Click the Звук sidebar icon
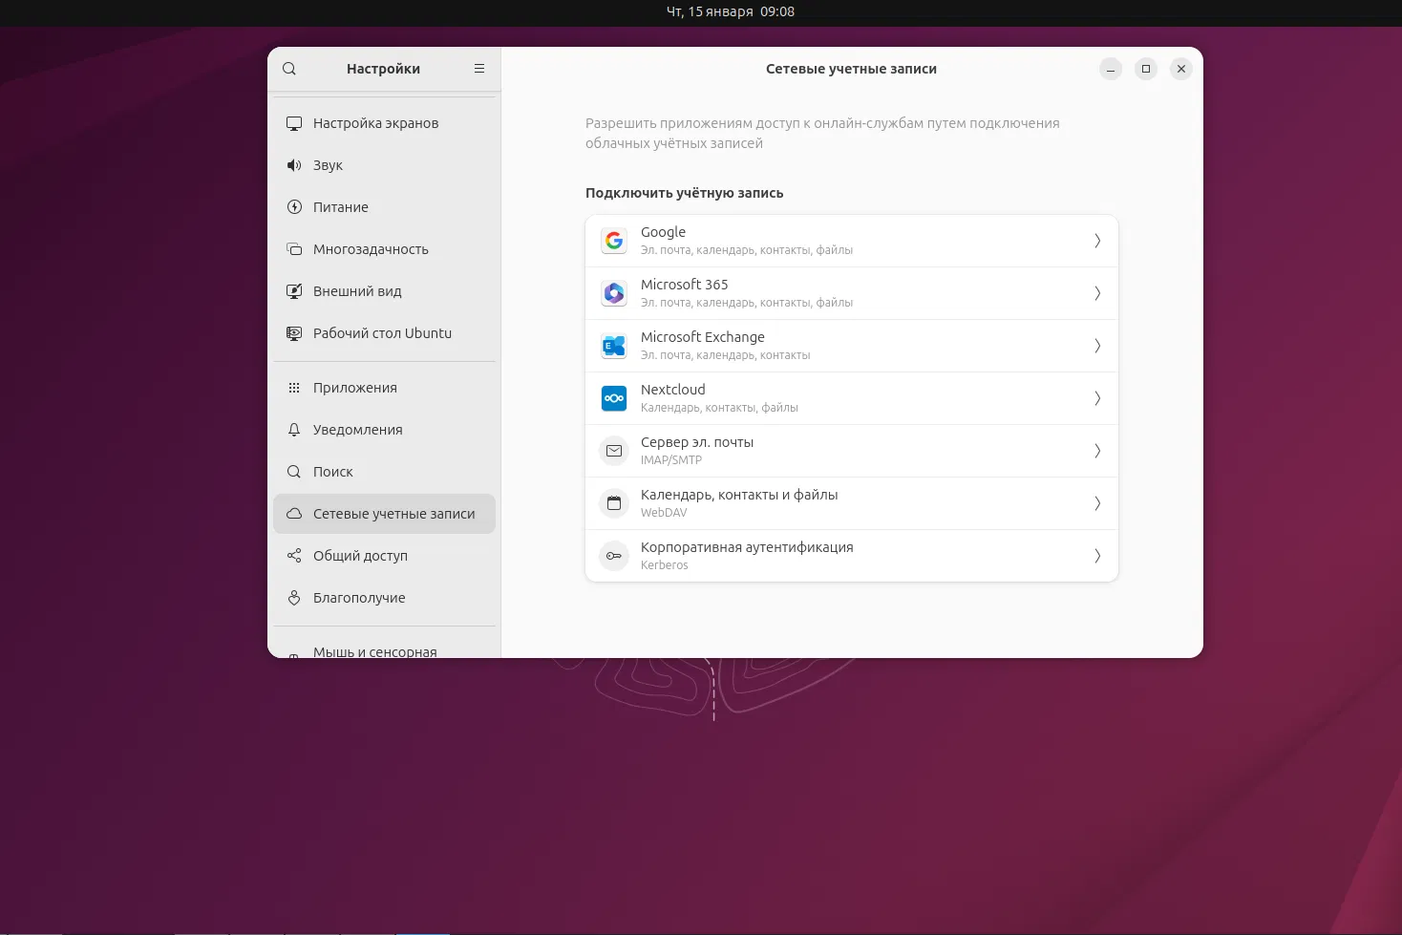1402x935 pixels. click(x=294, y=164)
